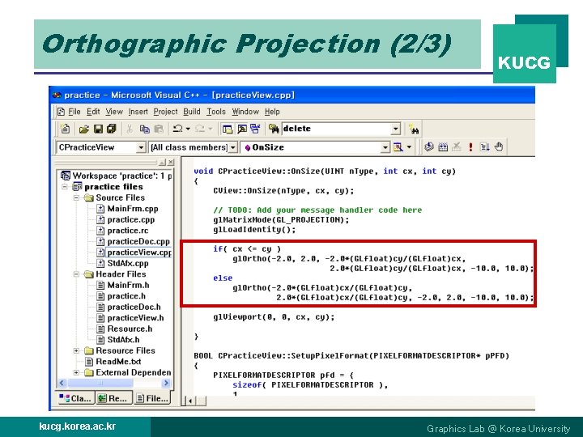Click the New Text File toolbar icon
The width and height of the screenshot is (583, 437).
click(x=65, y=129)
